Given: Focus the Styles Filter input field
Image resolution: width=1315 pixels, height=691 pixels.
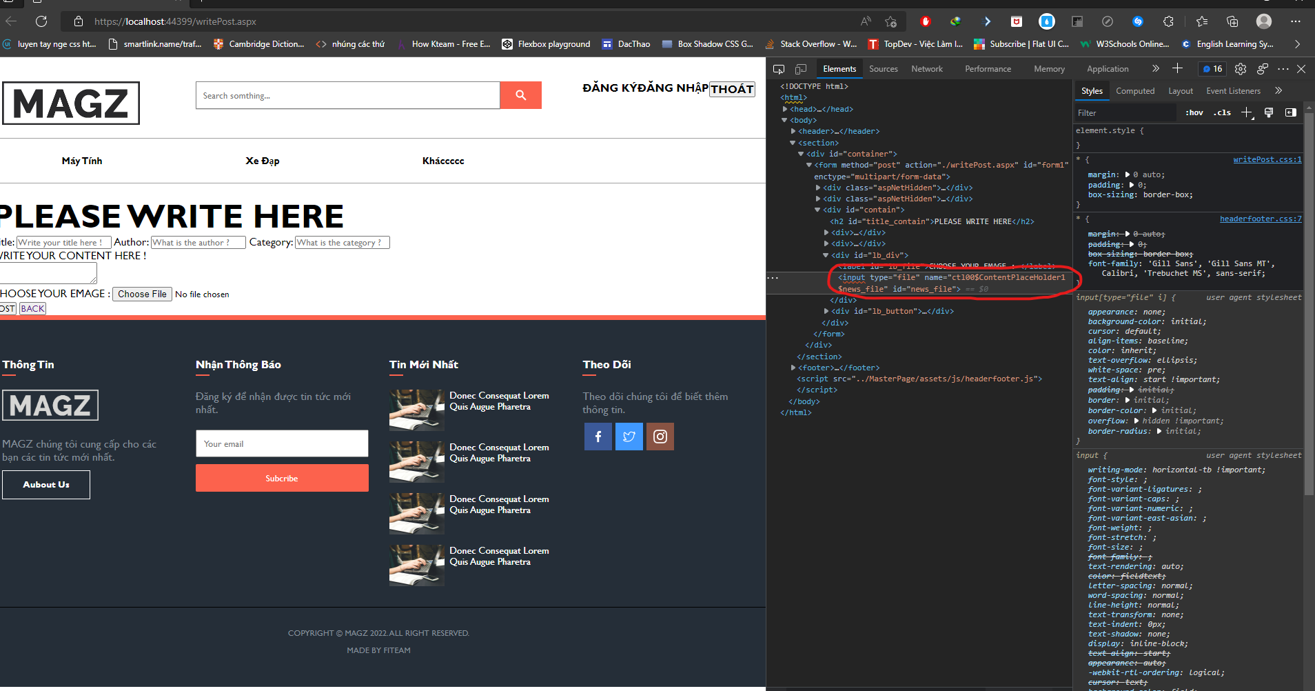Looking at the screenshot, I should (1125, 112).
